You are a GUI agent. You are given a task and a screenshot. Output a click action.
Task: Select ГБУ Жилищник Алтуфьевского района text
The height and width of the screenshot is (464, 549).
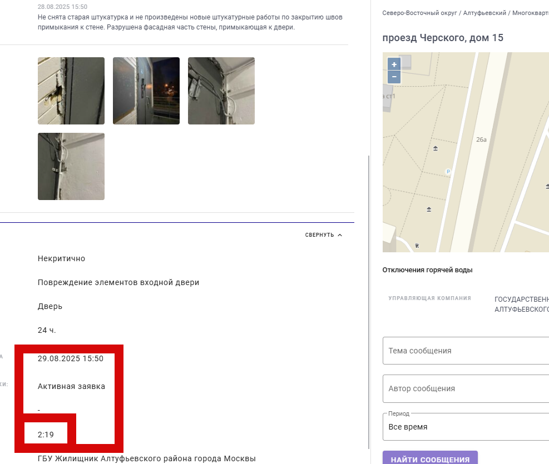click(x=147, y=458)
